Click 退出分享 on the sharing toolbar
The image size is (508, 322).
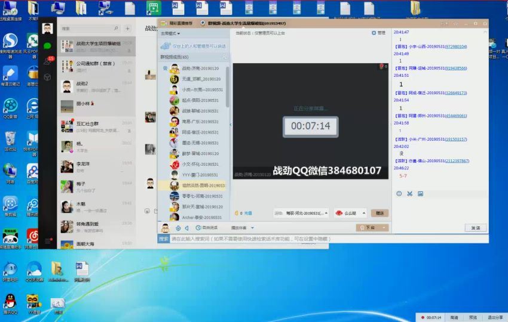495,318
